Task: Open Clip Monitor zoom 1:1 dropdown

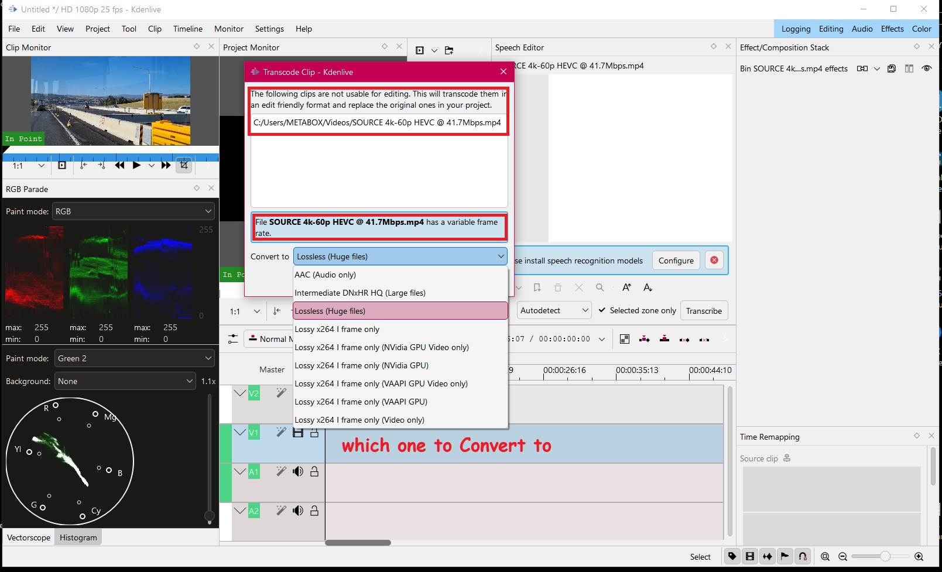Action: [29, 166]
